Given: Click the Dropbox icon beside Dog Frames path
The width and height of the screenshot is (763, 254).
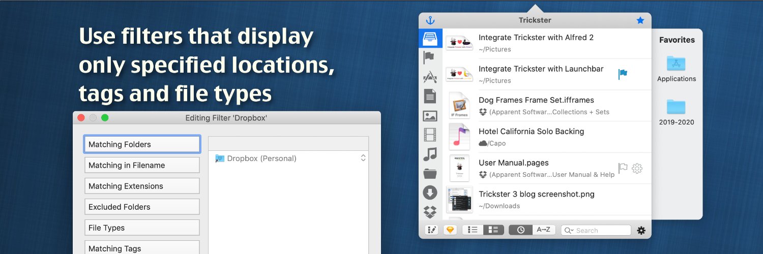Looking at the screenshot, I should [x=483, y=112].
